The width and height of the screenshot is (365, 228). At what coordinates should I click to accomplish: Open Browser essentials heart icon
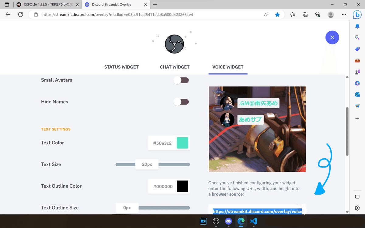318,15
